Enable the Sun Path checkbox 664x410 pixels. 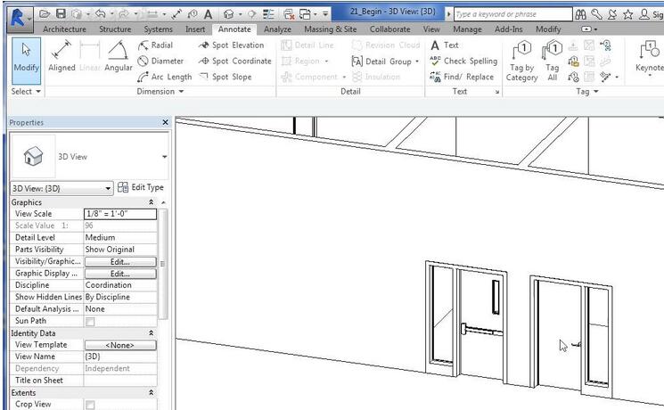(x=90, y=321)
